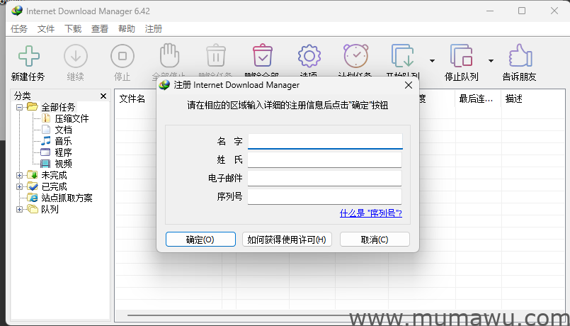Select the 视频 category label
This screenshot has width=570, height=326.
point(63,164)
